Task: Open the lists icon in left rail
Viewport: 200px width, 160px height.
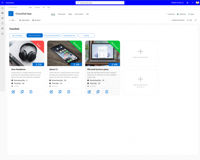Action: [x=3, y=28]
